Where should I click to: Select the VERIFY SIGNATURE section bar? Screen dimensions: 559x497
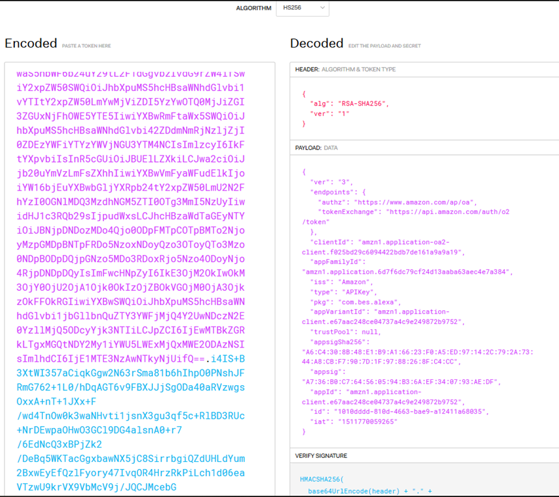pyautogui.click(x=321, y=456)
